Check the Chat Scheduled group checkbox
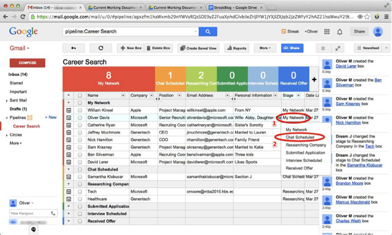392x235 pixels. point(80,170)
